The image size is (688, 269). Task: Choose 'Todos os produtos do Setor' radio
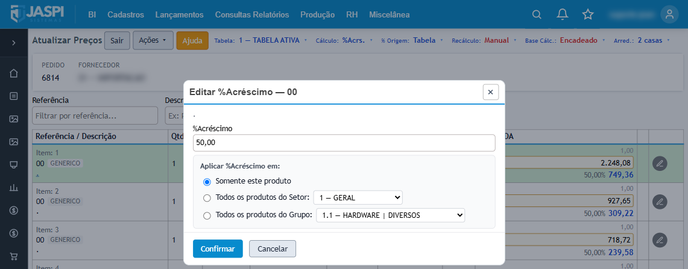207,198
